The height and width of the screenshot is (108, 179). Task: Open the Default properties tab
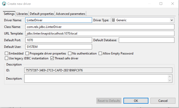coord(42,14)
